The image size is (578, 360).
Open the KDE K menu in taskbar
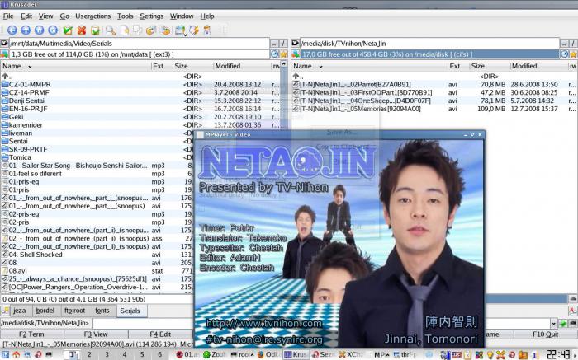point(6,355)
